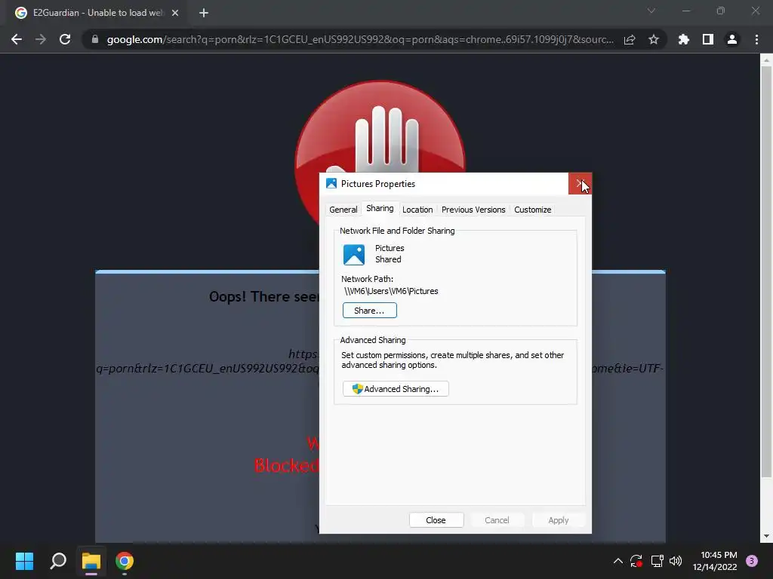The image size is (773, 579).
Task: Click the address bar URL
Action: point(360,39)
